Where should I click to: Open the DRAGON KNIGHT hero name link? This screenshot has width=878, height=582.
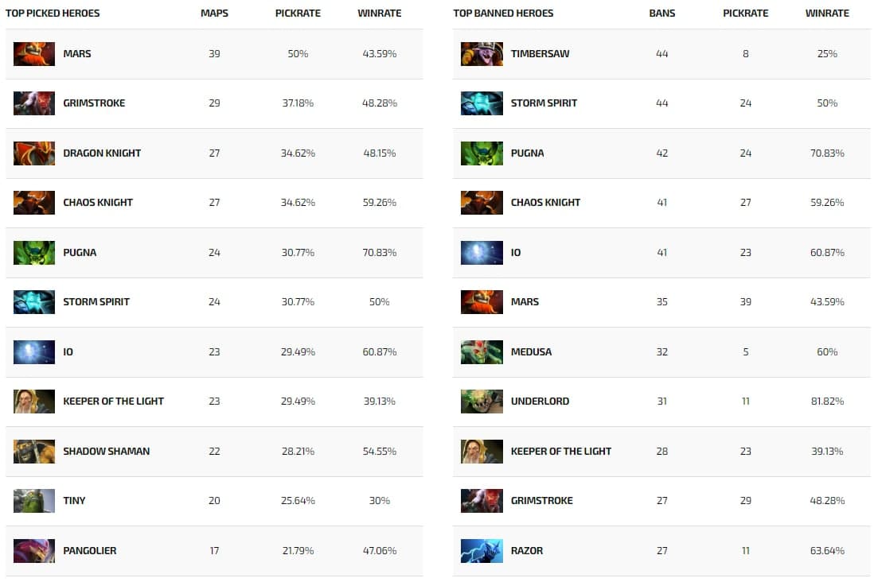tap(102, 153)
